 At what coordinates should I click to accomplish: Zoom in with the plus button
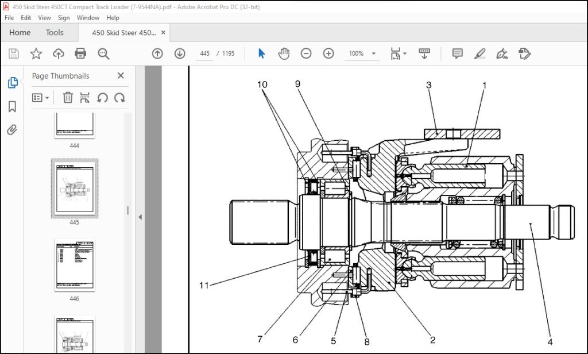[x=328, y=53]
